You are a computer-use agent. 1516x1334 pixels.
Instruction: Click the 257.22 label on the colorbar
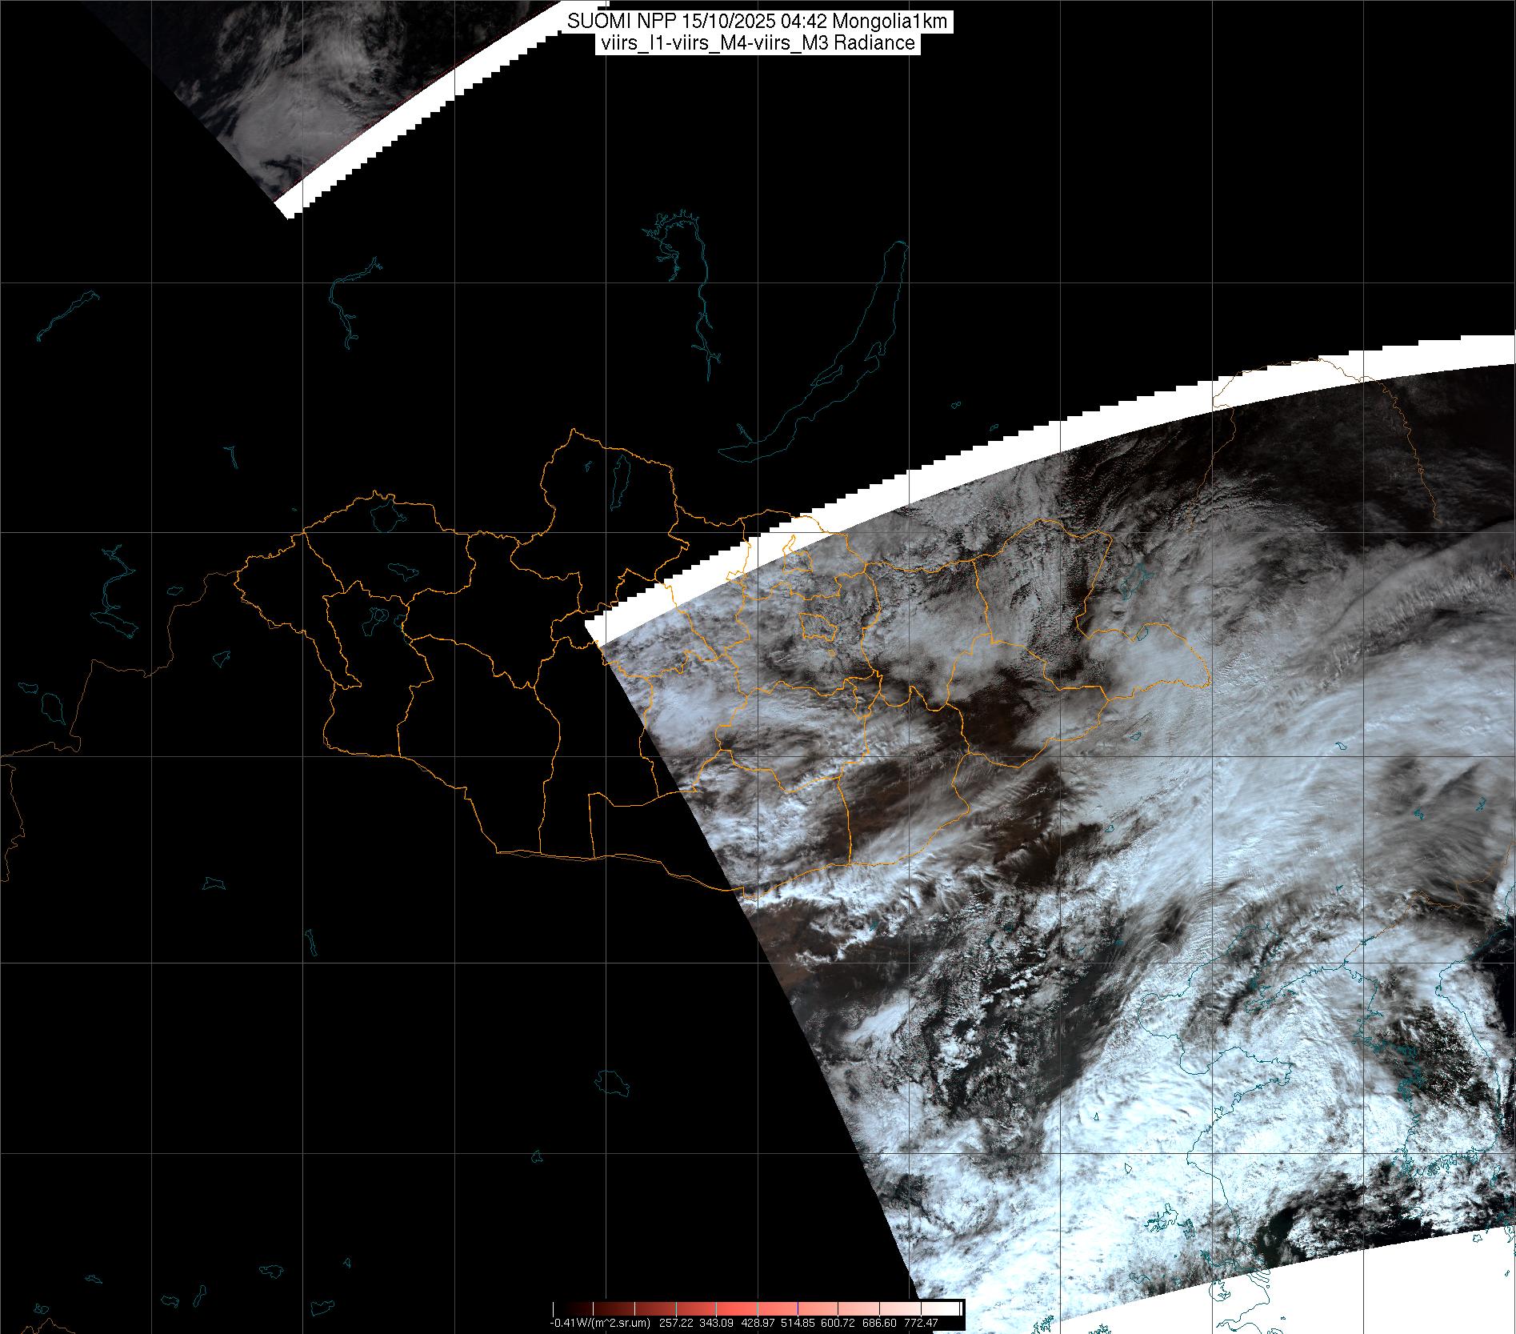pyautogui.click(x=677, y=1323)
